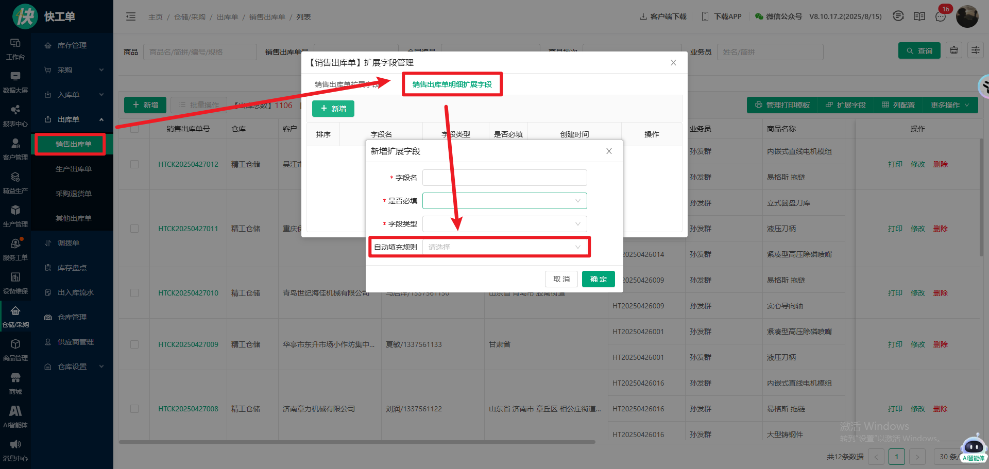The height and width of the screenshot is (469, 989).
Task: Click the 取消 button in dialog
Action: [561, 279]
